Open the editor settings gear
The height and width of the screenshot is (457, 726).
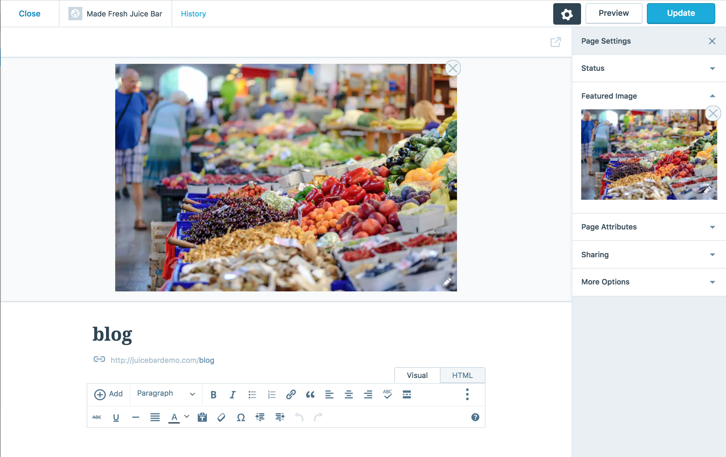[x=566, y=14]
